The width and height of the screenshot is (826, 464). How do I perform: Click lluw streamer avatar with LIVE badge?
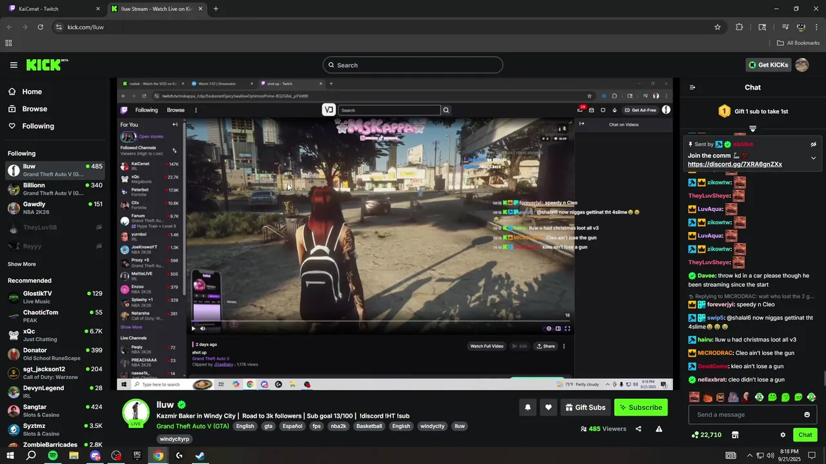click(x=136, y=413)
